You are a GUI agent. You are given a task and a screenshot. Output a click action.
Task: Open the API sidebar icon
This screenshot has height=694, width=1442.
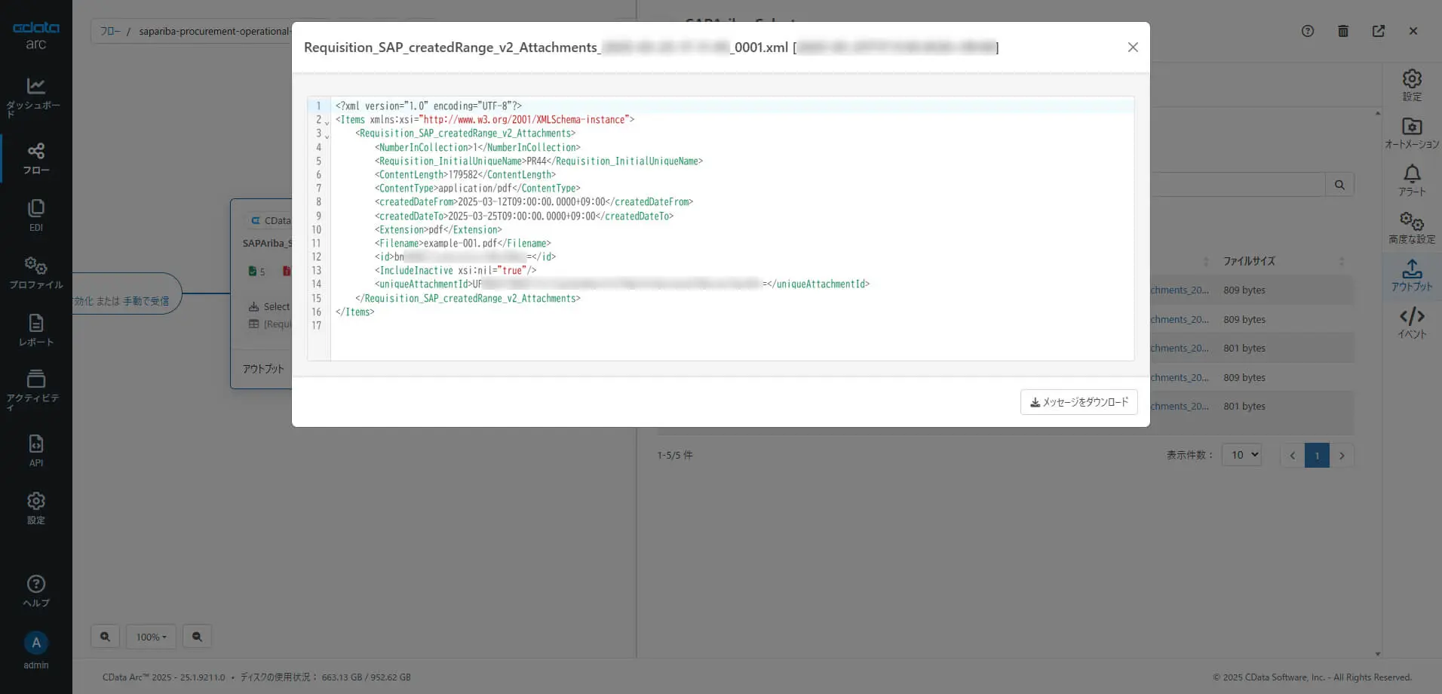35,450
